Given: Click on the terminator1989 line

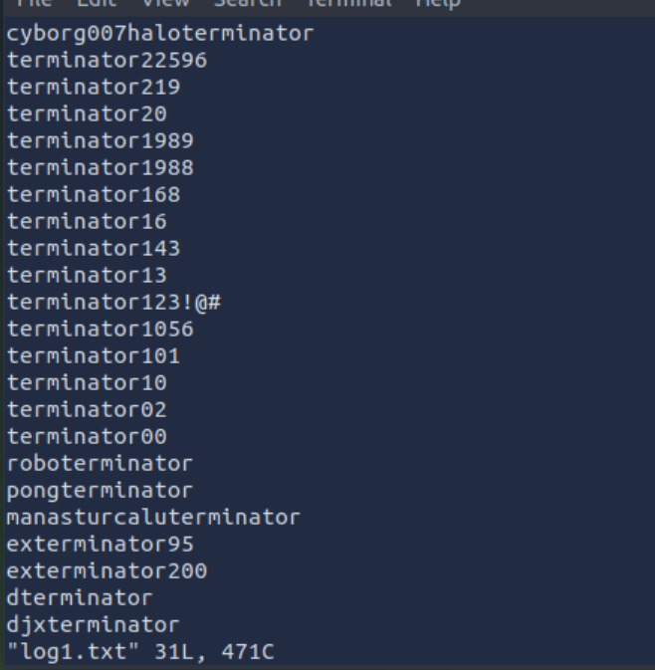Looking at the screenshot, I should [100, 140].
